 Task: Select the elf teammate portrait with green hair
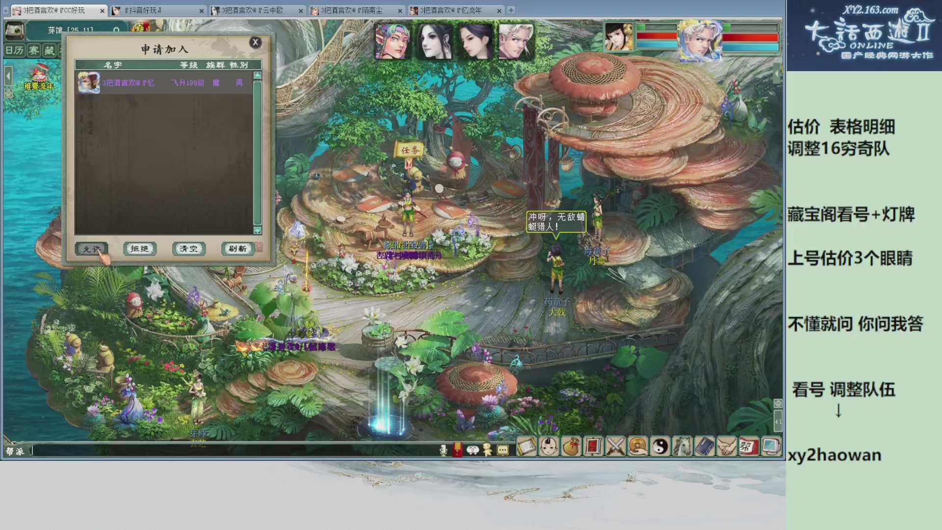tap(392, 42)
